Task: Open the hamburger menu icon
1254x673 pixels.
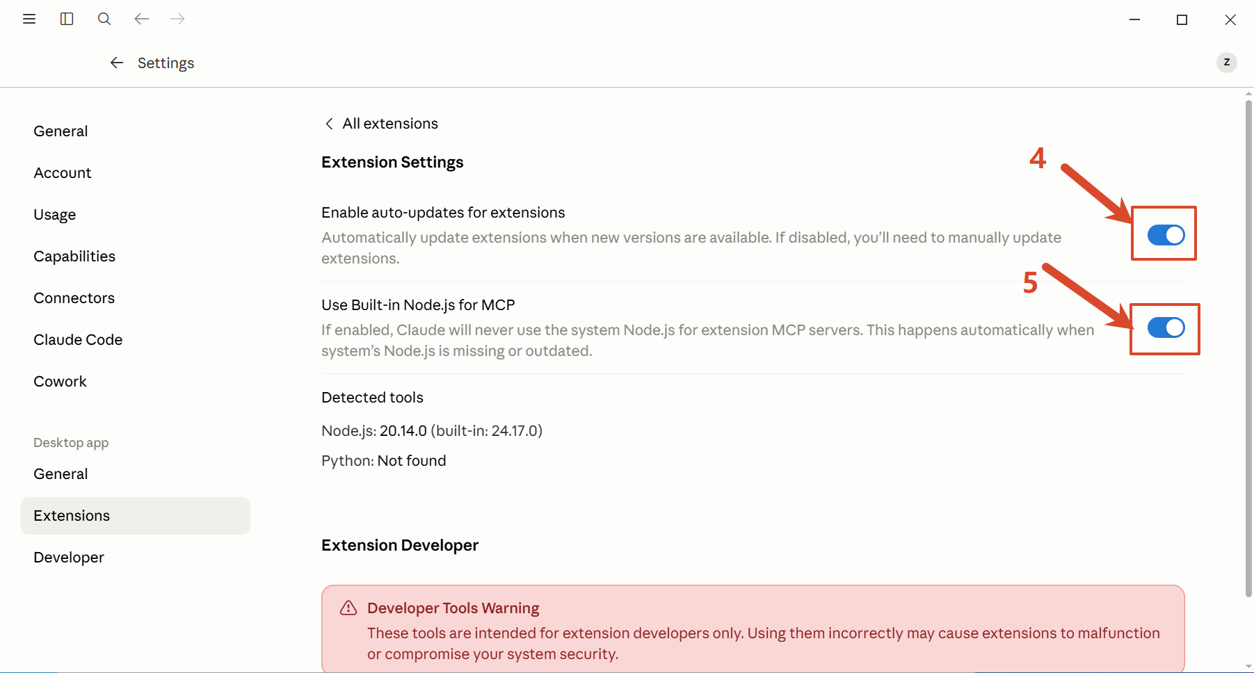Action: tap(29, 19)
